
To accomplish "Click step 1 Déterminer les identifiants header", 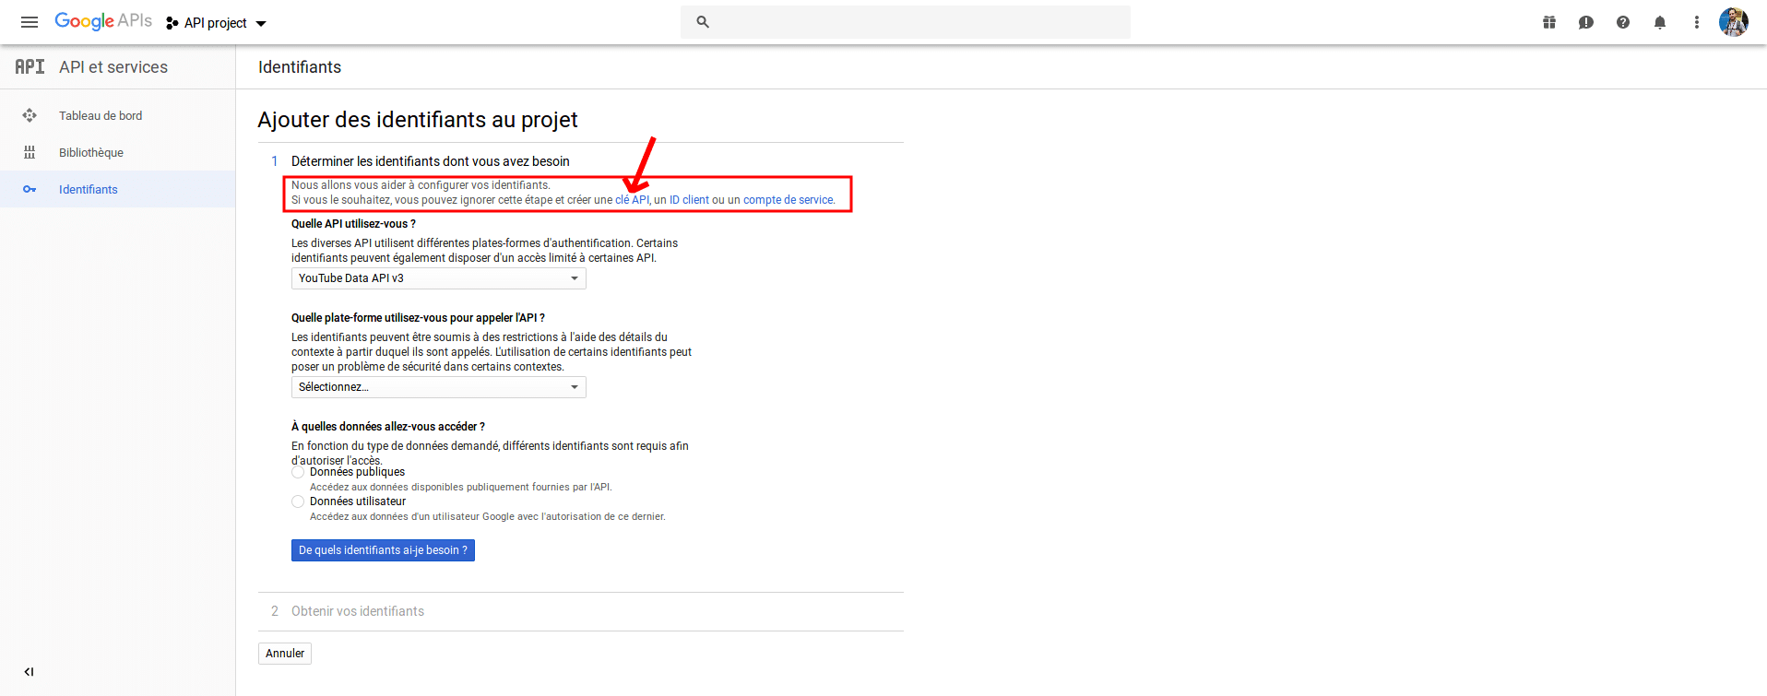I will point(431,161).
